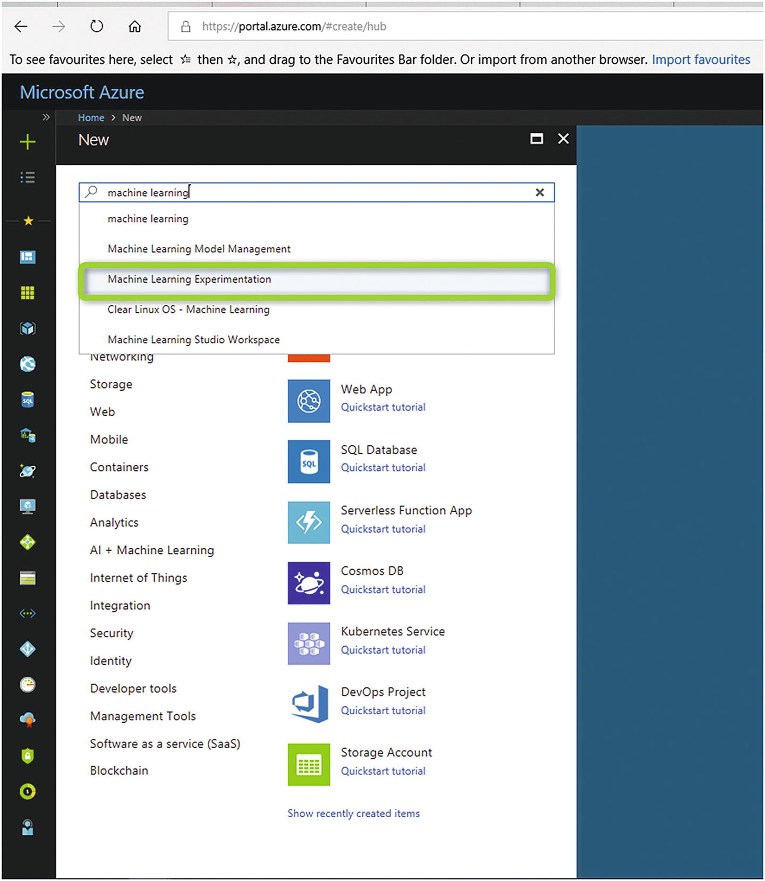Click Import favourites link
Screen dimensions: 765x881
click(x=701, y=60)
